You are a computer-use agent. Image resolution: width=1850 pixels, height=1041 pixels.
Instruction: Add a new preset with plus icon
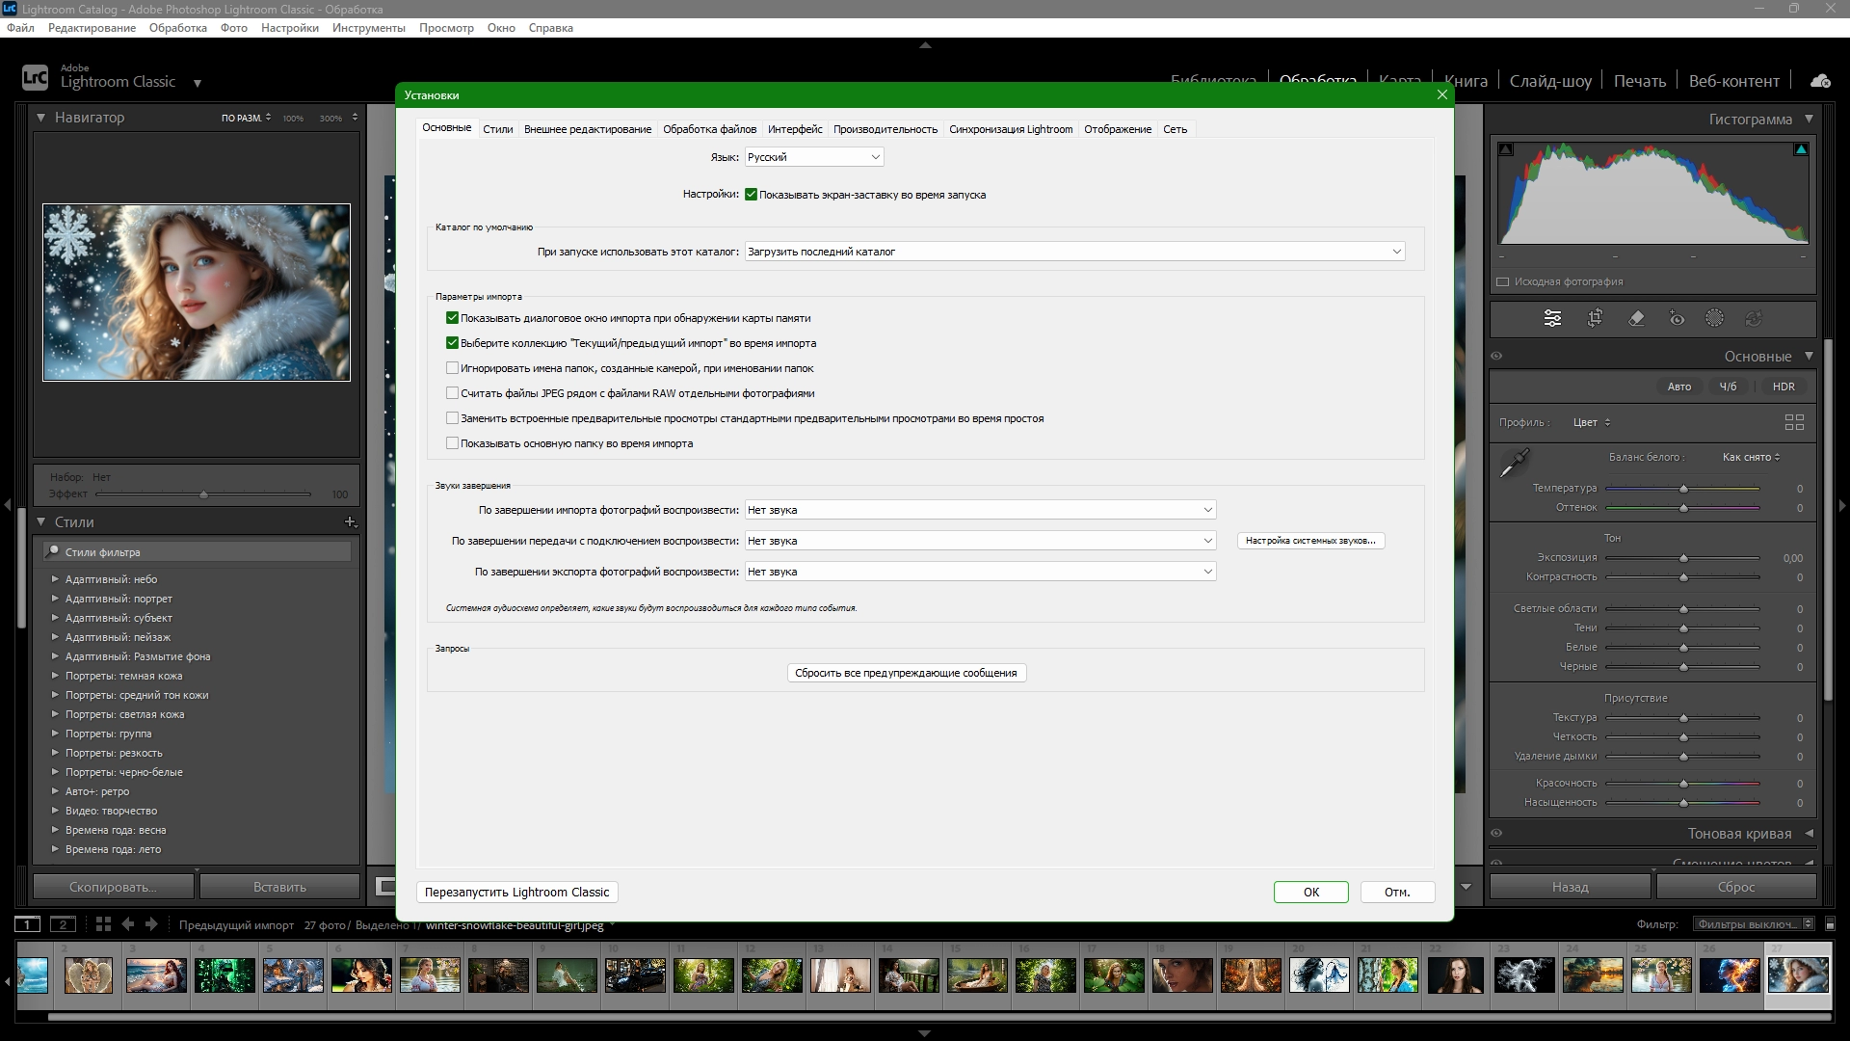pos(350,521)
